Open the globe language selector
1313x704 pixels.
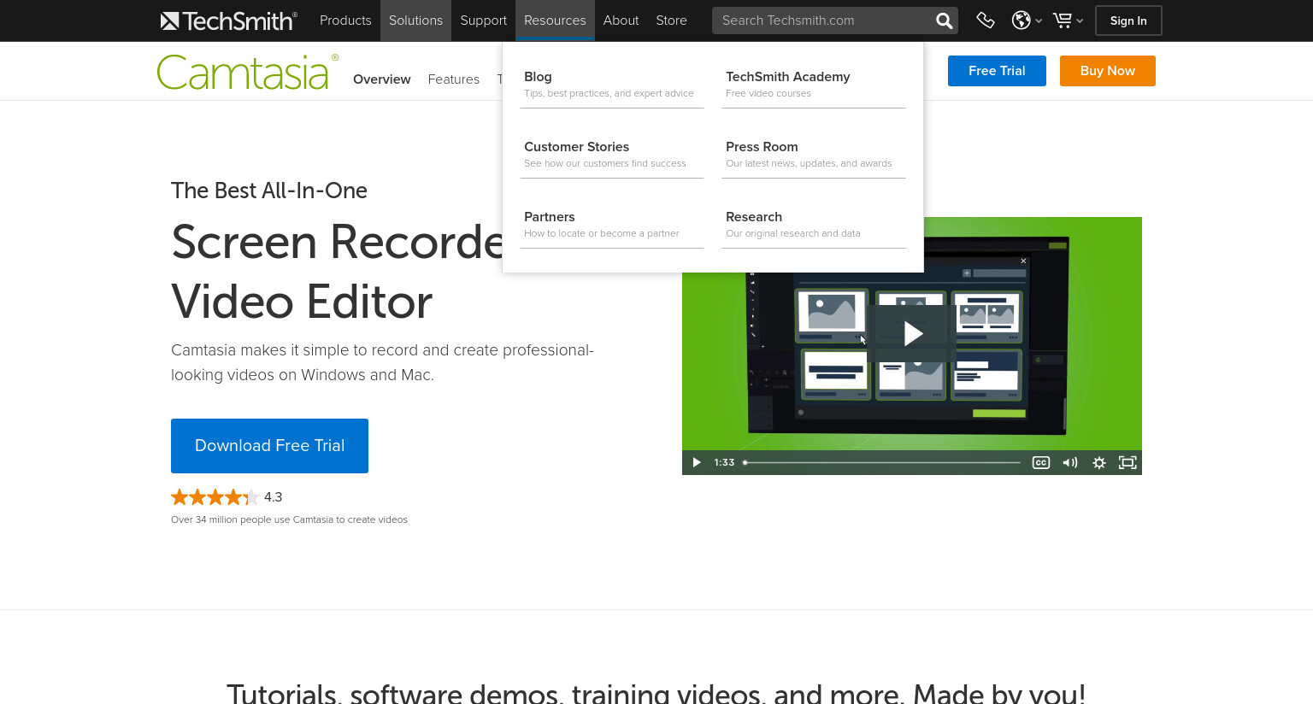coord(1027,21)
